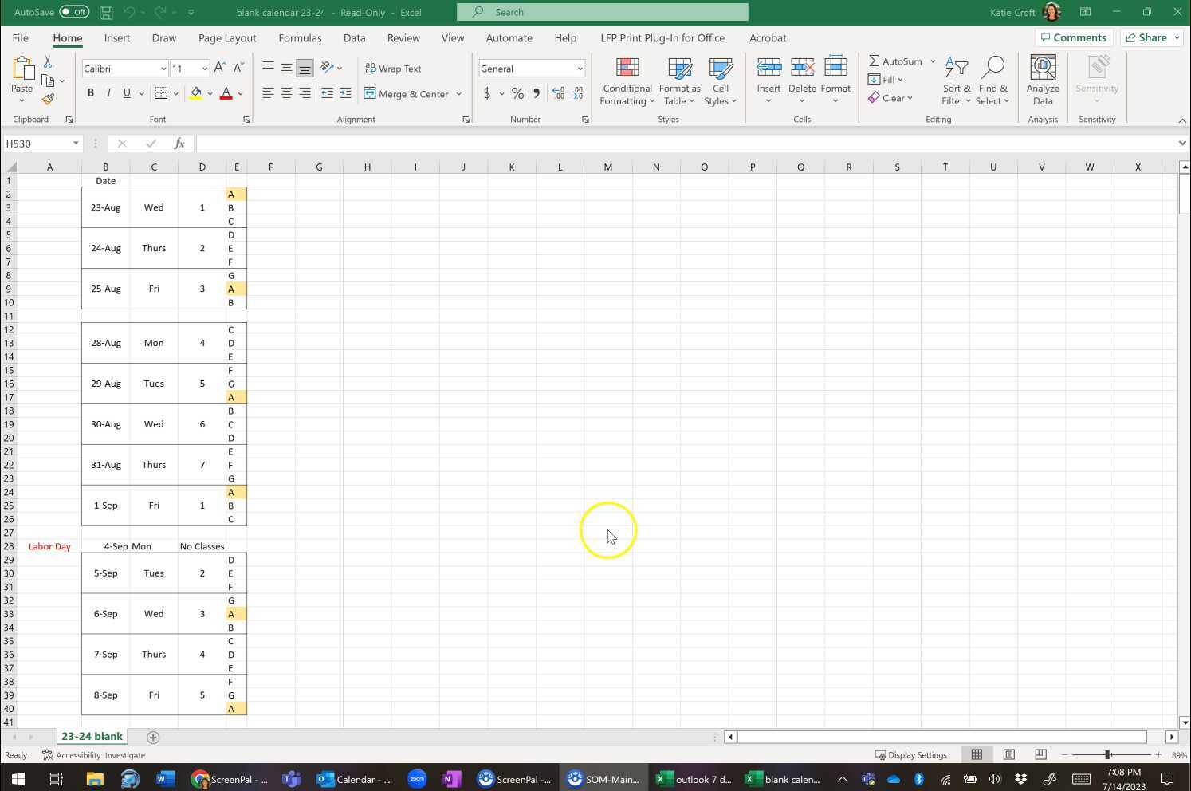
Task: Switch to the Formulas ribbon tab
Action: click(300, 37)
